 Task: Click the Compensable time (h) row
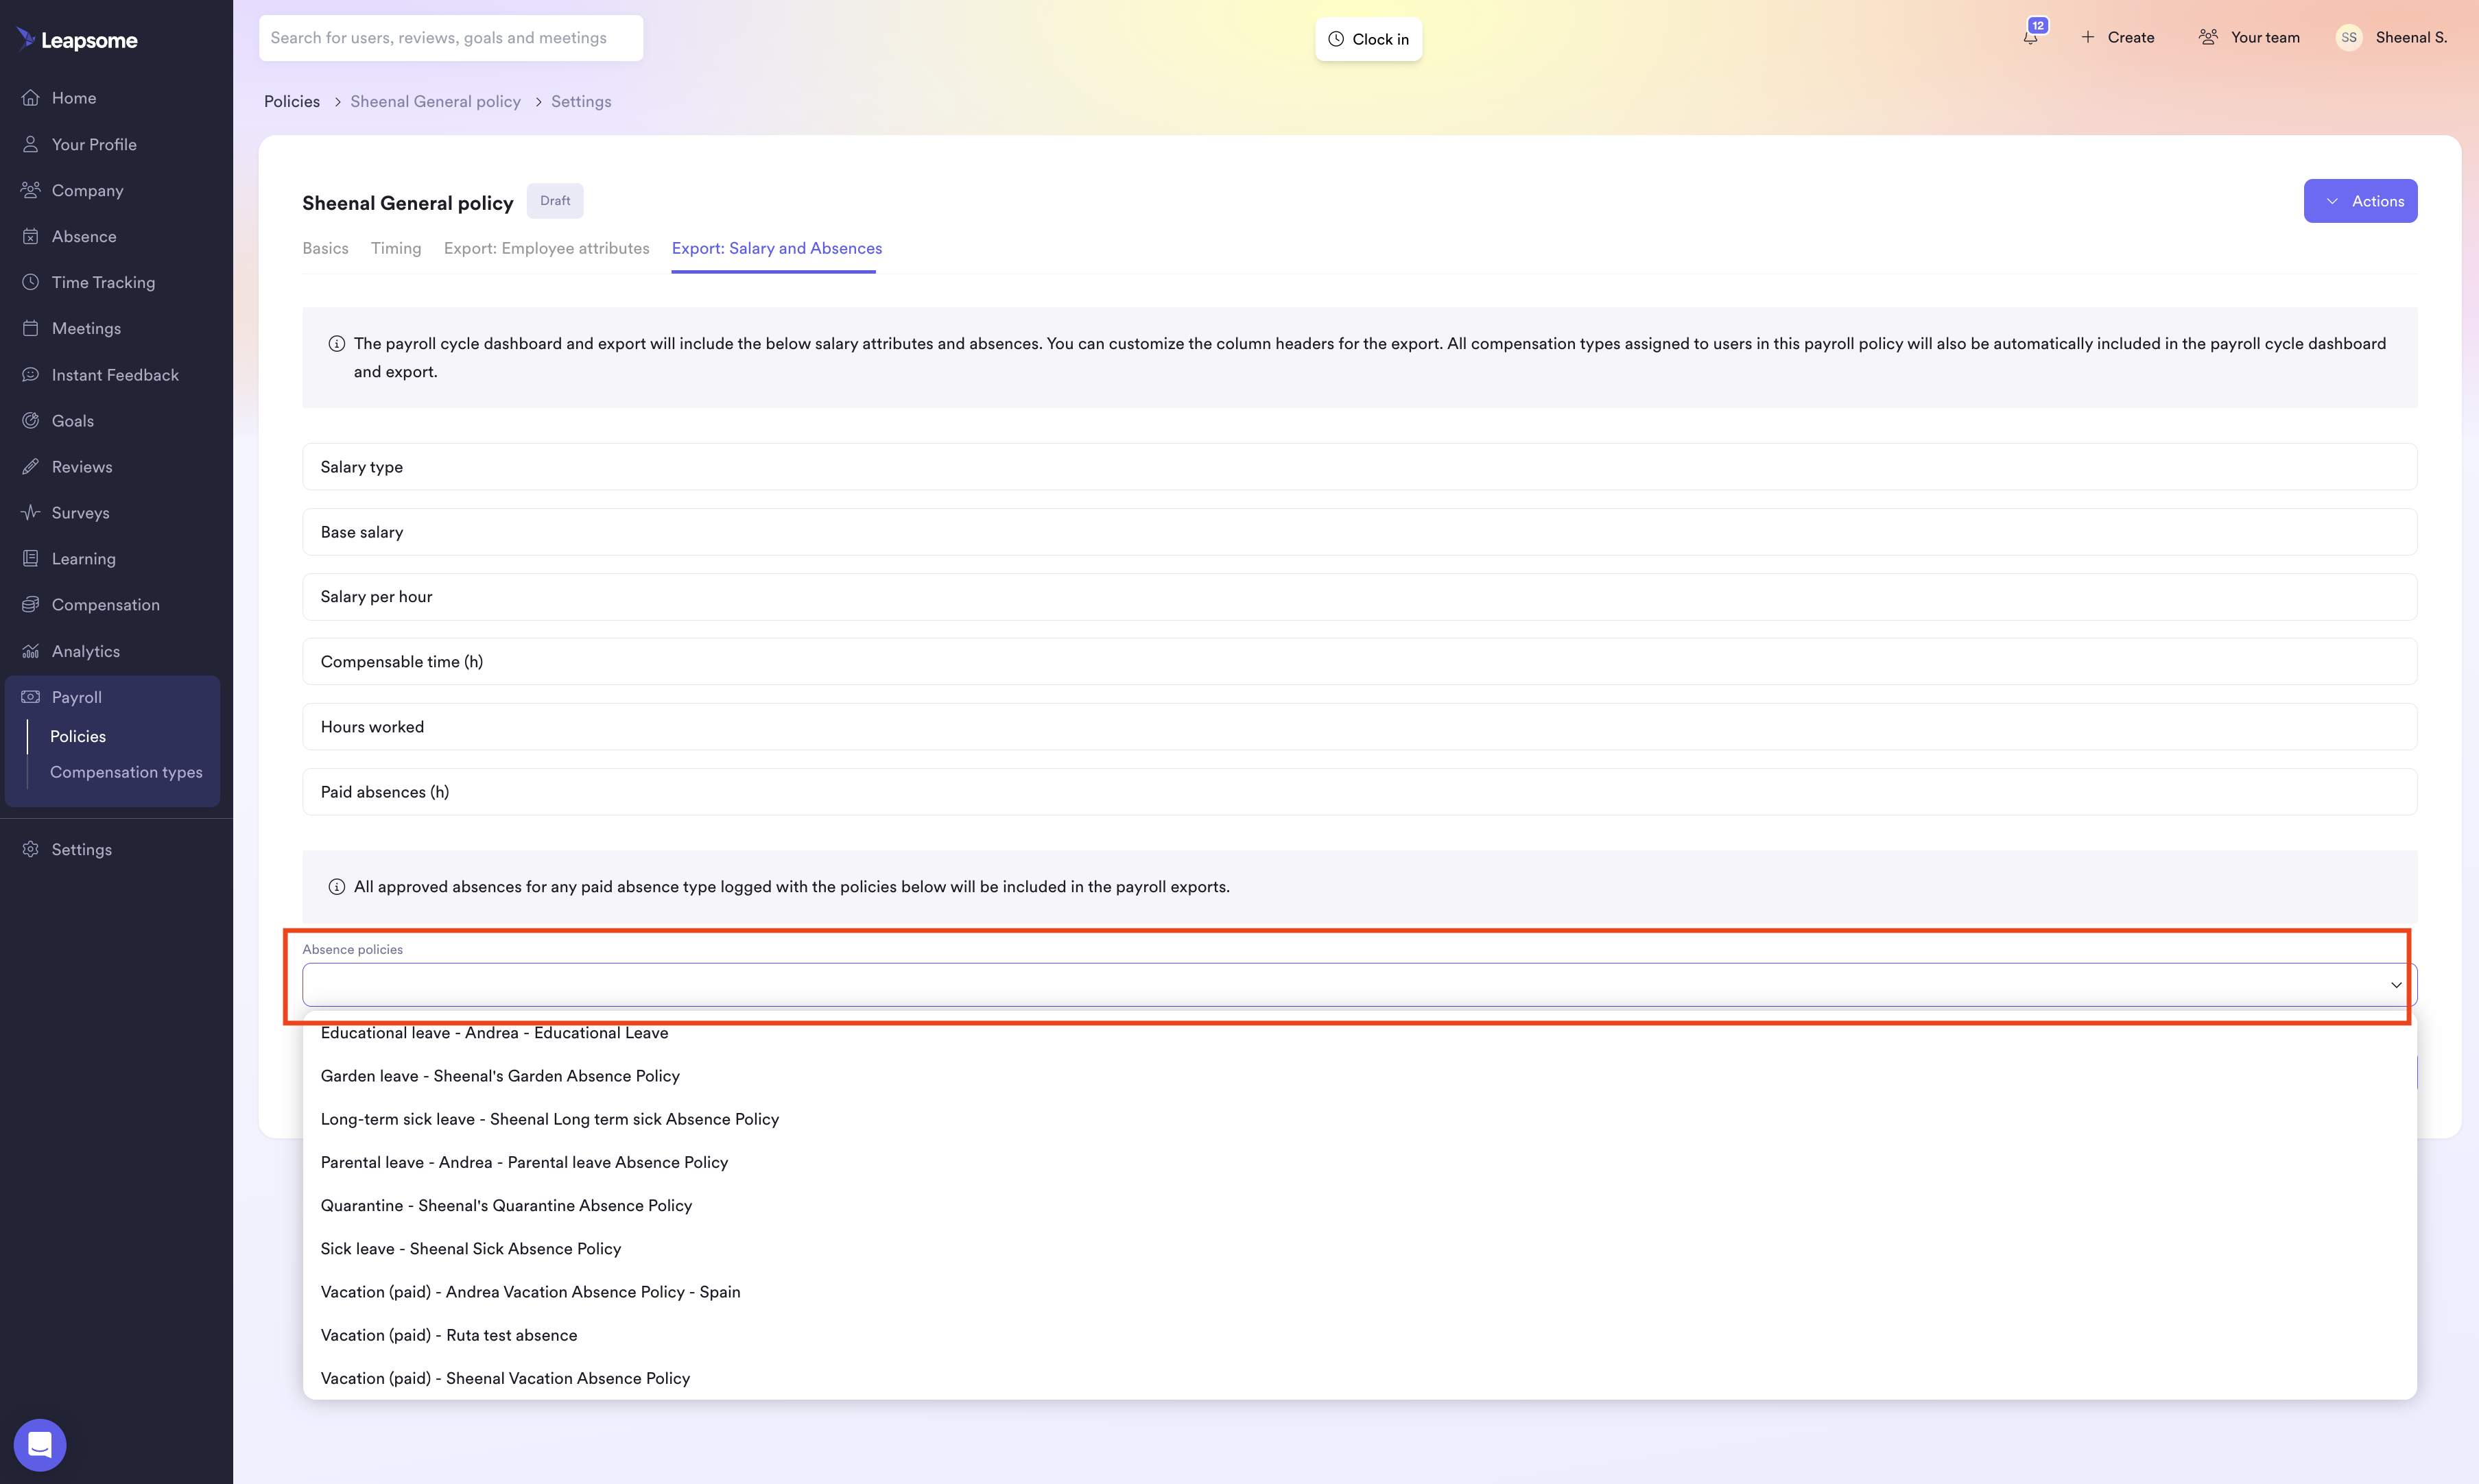1360,662
